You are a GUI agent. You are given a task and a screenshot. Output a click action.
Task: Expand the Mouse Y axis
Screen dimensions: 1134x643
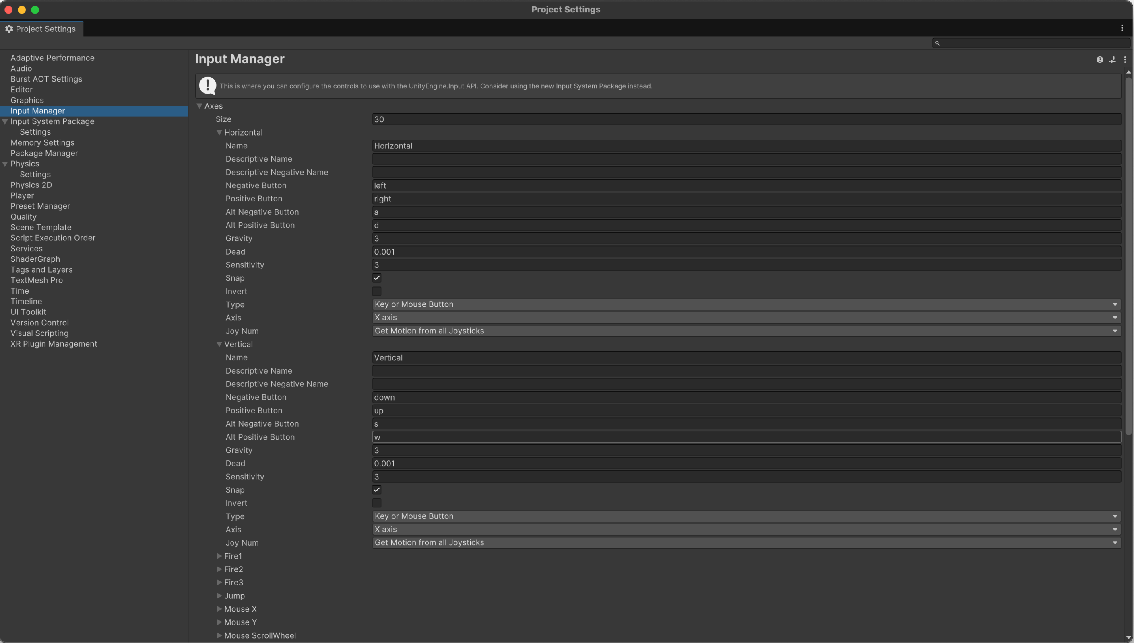219,622
